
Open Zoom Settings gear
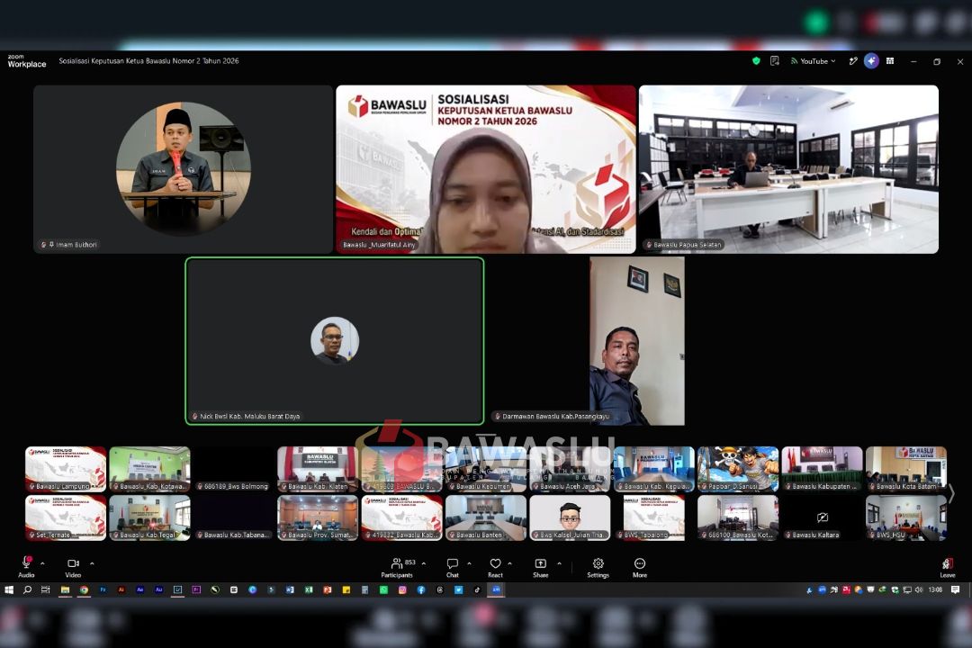point(598,567)
